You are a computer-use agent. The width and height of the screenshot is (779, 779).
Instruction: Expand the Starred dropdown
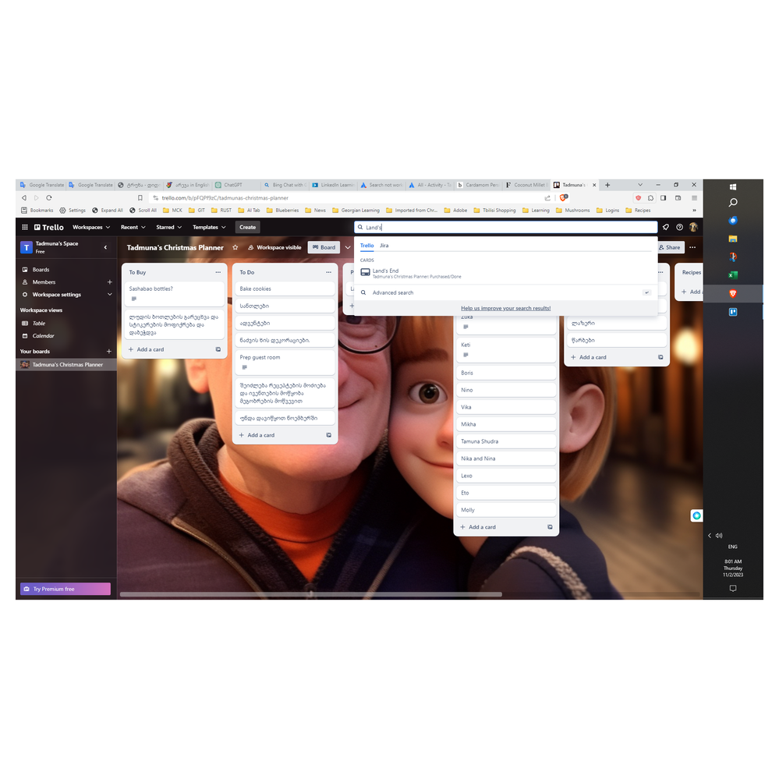pos(169,227)
